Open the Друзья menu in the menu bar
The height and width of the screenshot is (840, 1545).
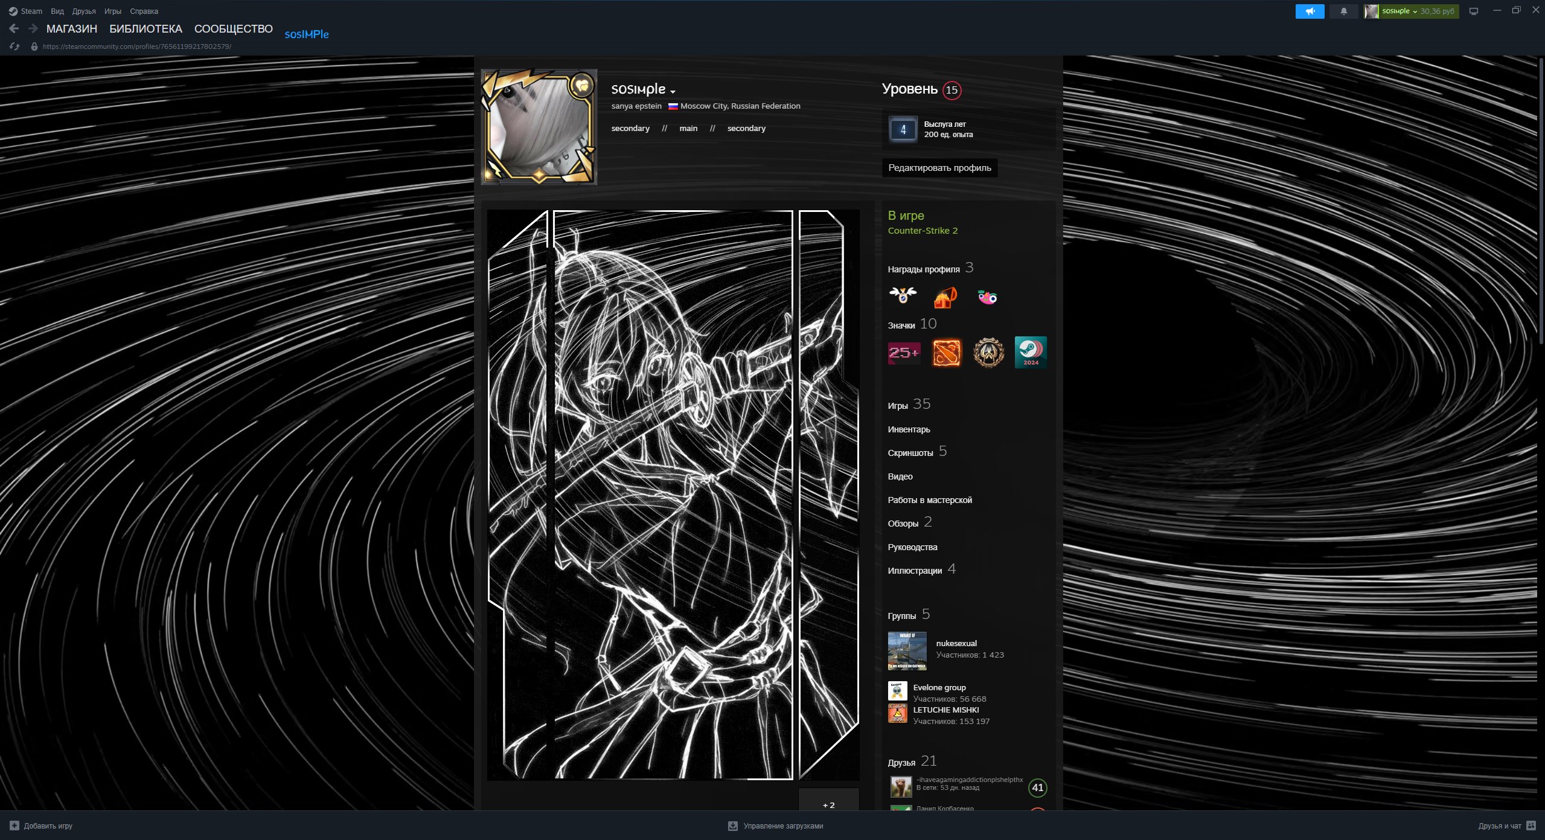[x=84, y=11]
